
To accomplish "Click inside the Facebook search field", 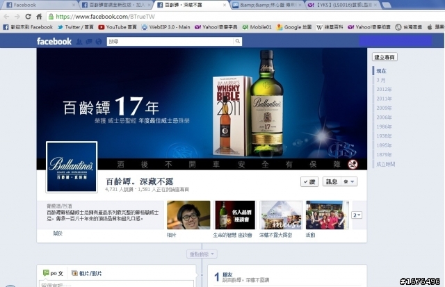I will (x=170, y=42).
